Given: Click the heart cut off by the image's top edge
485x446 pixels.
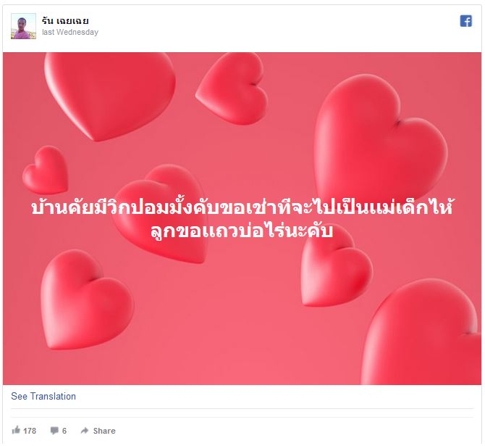Looking at the screenshot, I should point(110,96).
